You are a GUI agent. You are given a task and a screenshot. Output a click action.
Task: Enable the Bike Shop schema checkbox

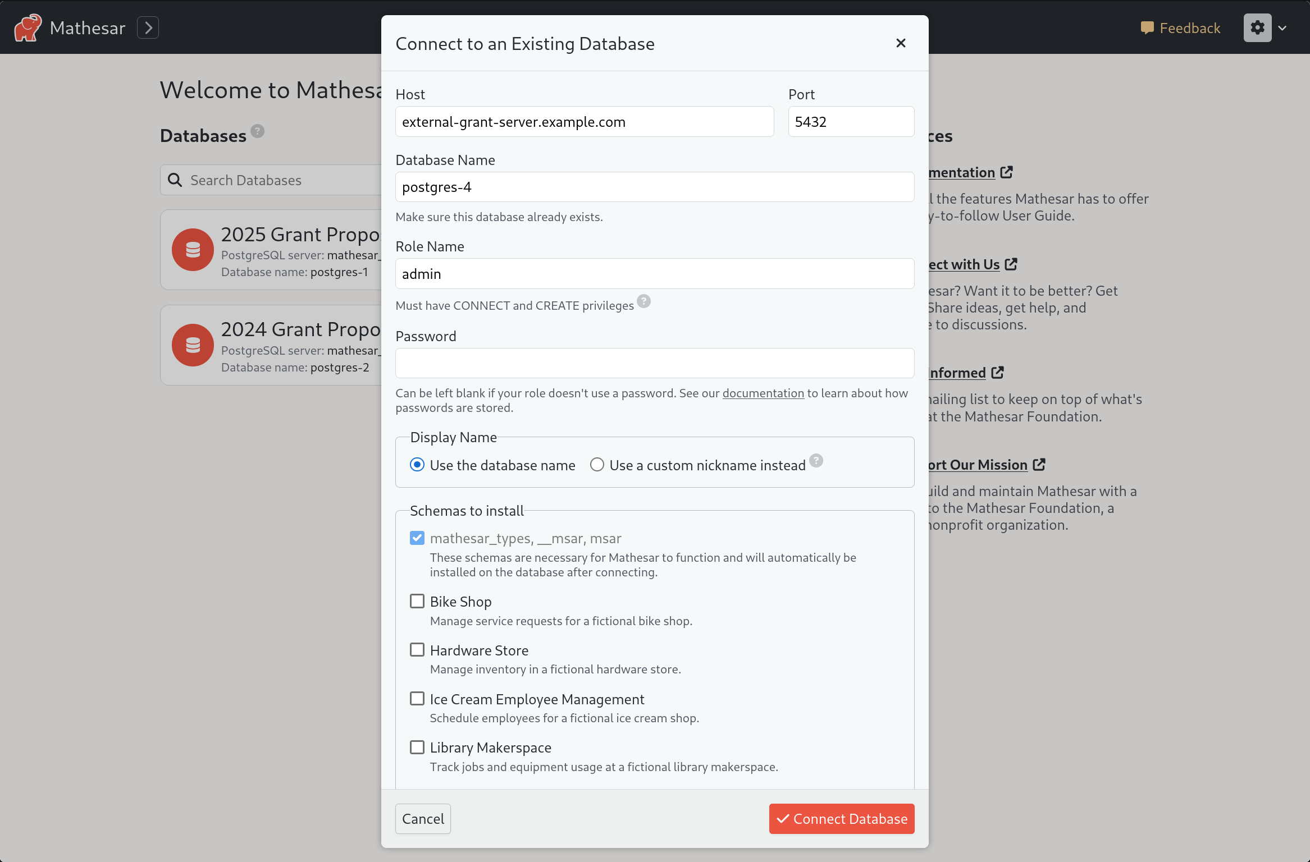pos(416,601)
